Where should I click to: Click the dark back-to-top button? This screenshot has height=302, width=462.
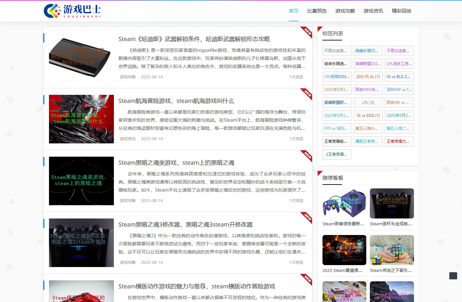453,276
